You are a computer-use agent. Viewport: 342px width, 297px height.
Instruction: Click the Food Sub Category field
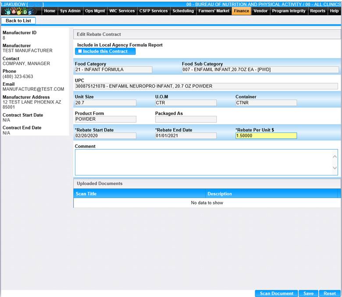(260, 70)
